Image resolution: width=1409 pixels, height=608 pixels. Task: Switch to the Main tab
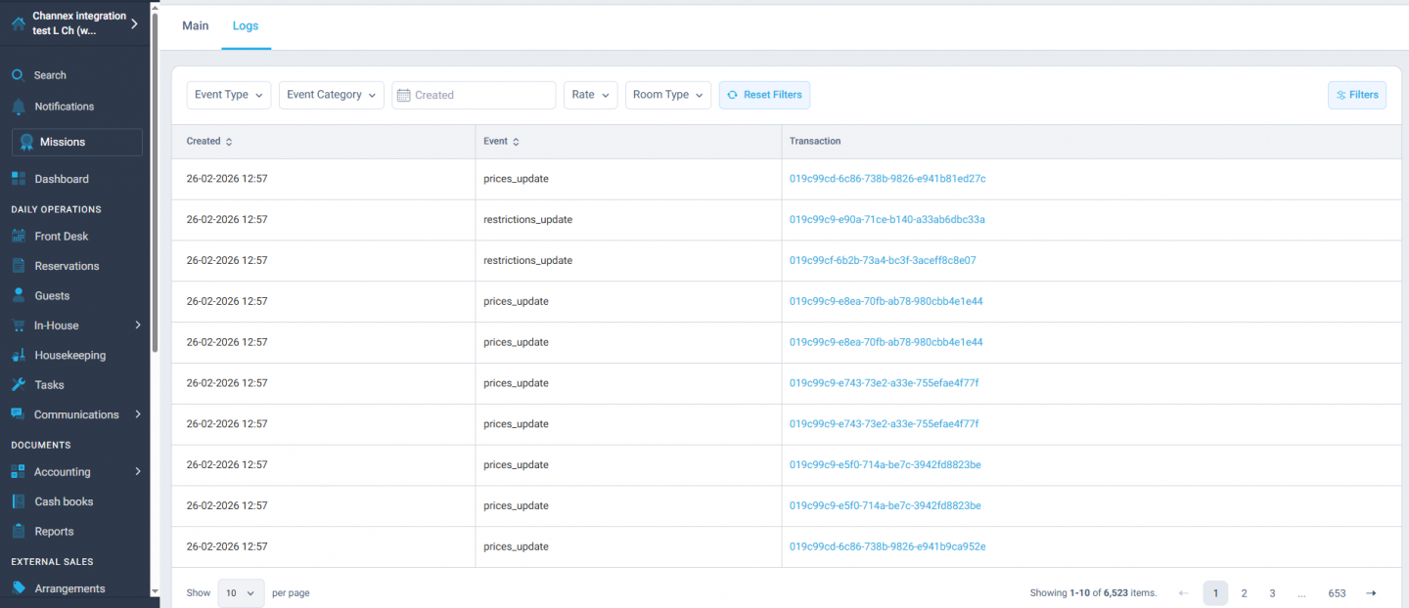(x=195, y=25)
